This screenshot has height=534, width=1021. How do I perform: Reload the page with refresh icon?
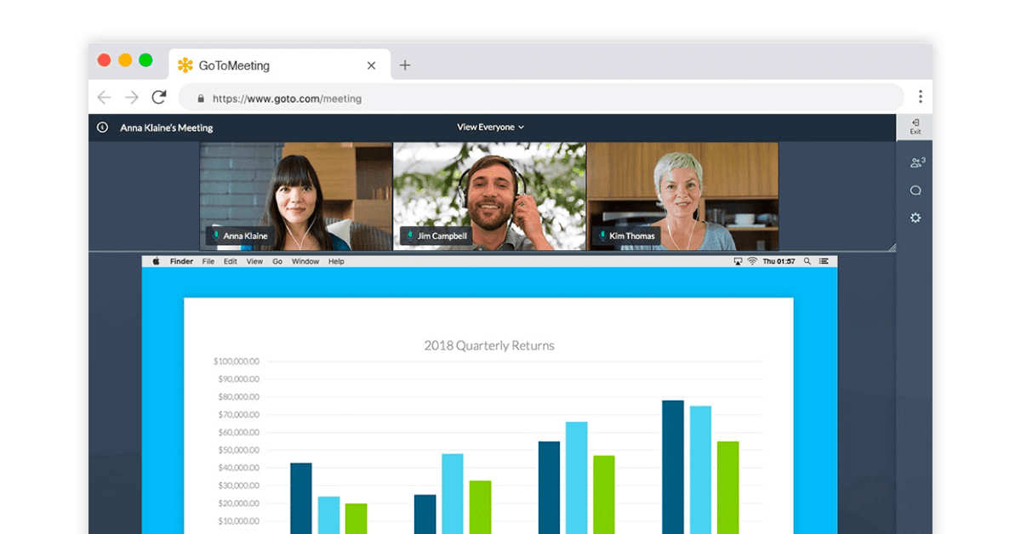coord(158,97)
